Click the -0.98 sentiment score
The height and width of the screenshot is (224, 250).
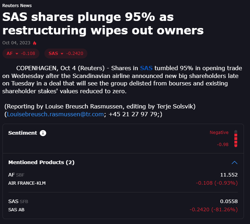pyautogui.click(x=223, y=145)
